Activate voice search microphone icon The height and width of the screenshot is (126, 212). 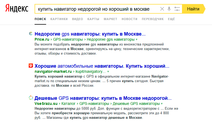tap(169, 9)
